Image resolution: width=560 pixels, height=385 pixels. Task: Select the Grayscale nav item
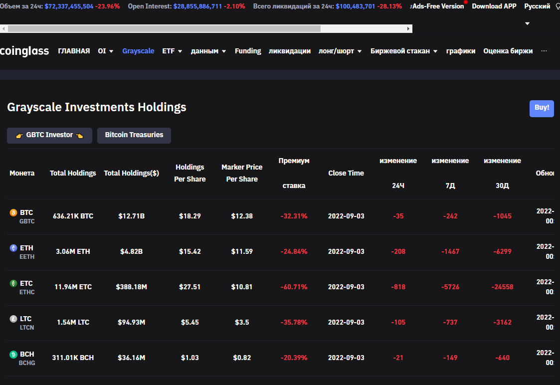pyautogui.click(x=138, y=51)
